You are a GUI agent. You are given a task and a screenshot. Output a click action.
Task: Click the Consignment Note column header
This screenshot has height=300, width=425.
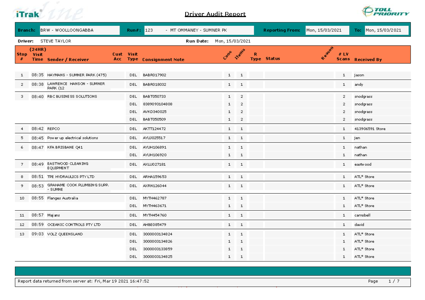pyautogui.click(x=163, y=60)
